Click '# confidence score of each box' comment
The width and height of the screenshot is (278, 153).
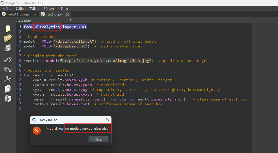click(x=128, y=104)
